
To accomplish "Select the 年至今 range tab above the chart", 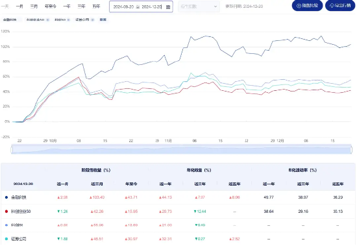I will point(51,6).
